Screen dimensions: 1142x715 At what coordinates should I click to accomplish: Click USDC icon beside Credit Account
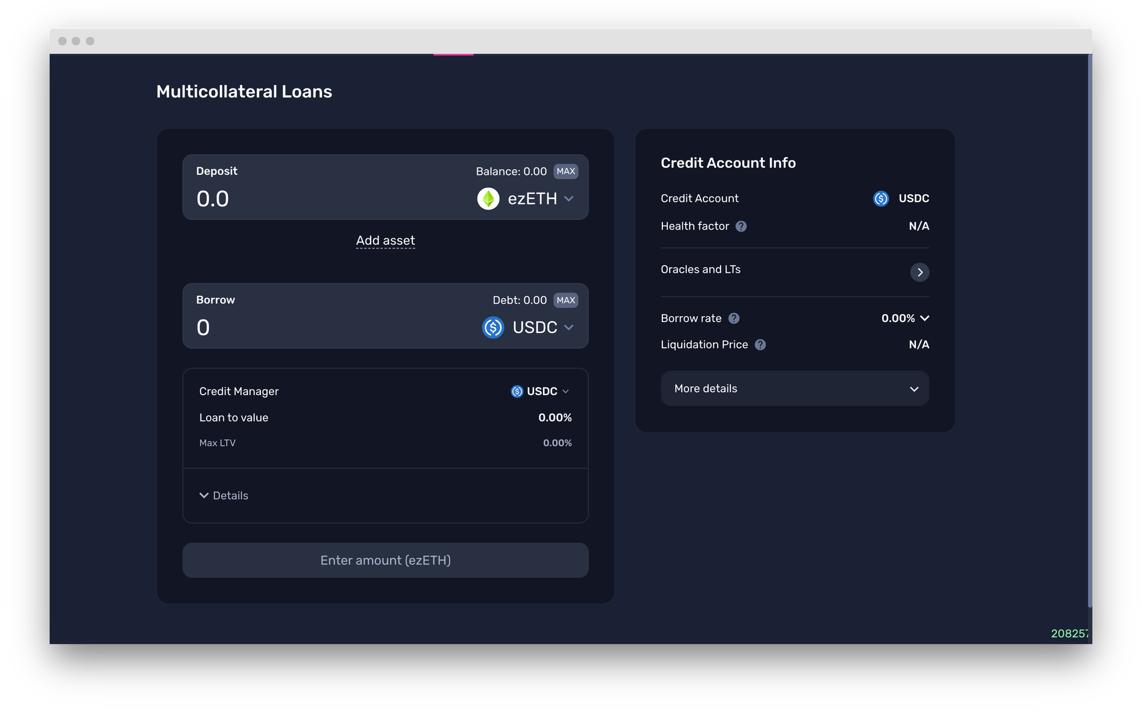881,198
